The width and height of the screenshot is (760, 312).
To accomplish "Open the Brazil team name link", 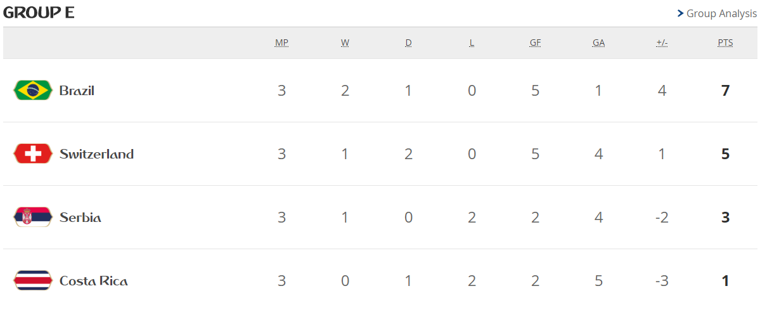I will point(77,91).
